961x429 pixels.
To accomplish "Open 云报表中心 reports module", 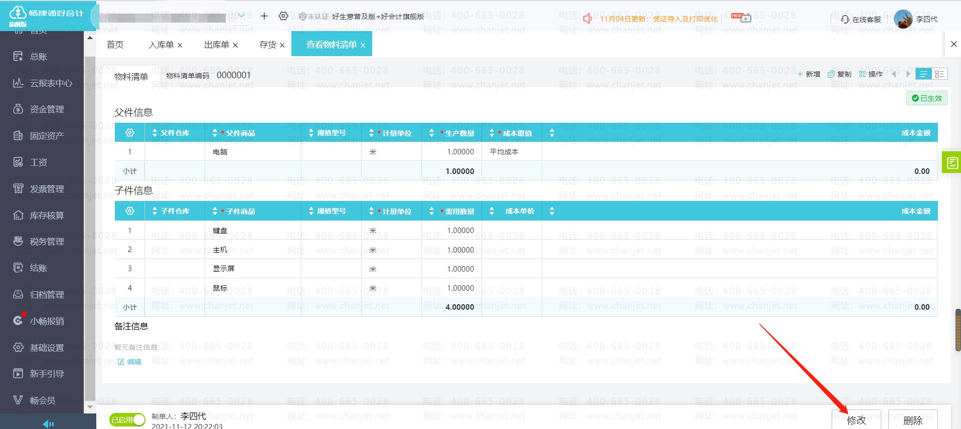I will pyautogui.click(x=50, y=83).
